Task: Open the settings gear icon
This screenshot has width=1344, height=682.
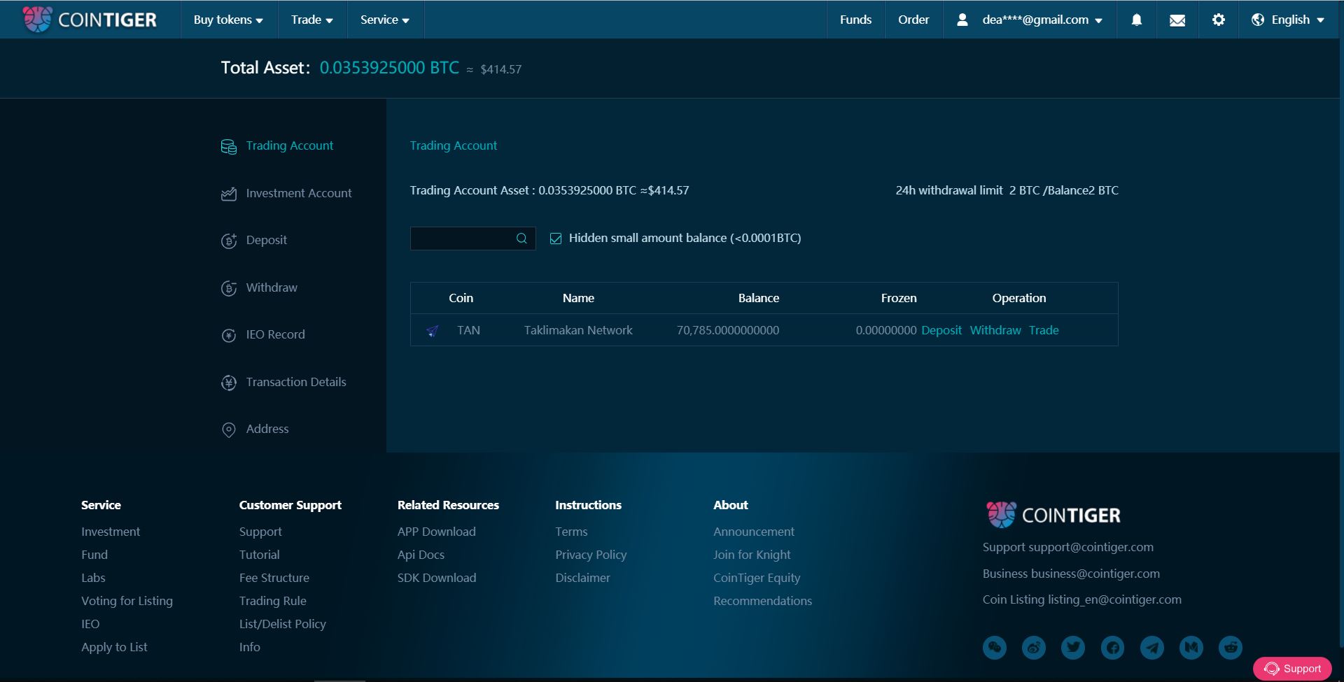Action: point(1219,20)
